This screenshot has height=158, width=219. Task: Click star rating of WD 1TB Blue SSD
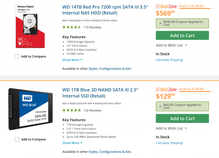pos(72,110)
